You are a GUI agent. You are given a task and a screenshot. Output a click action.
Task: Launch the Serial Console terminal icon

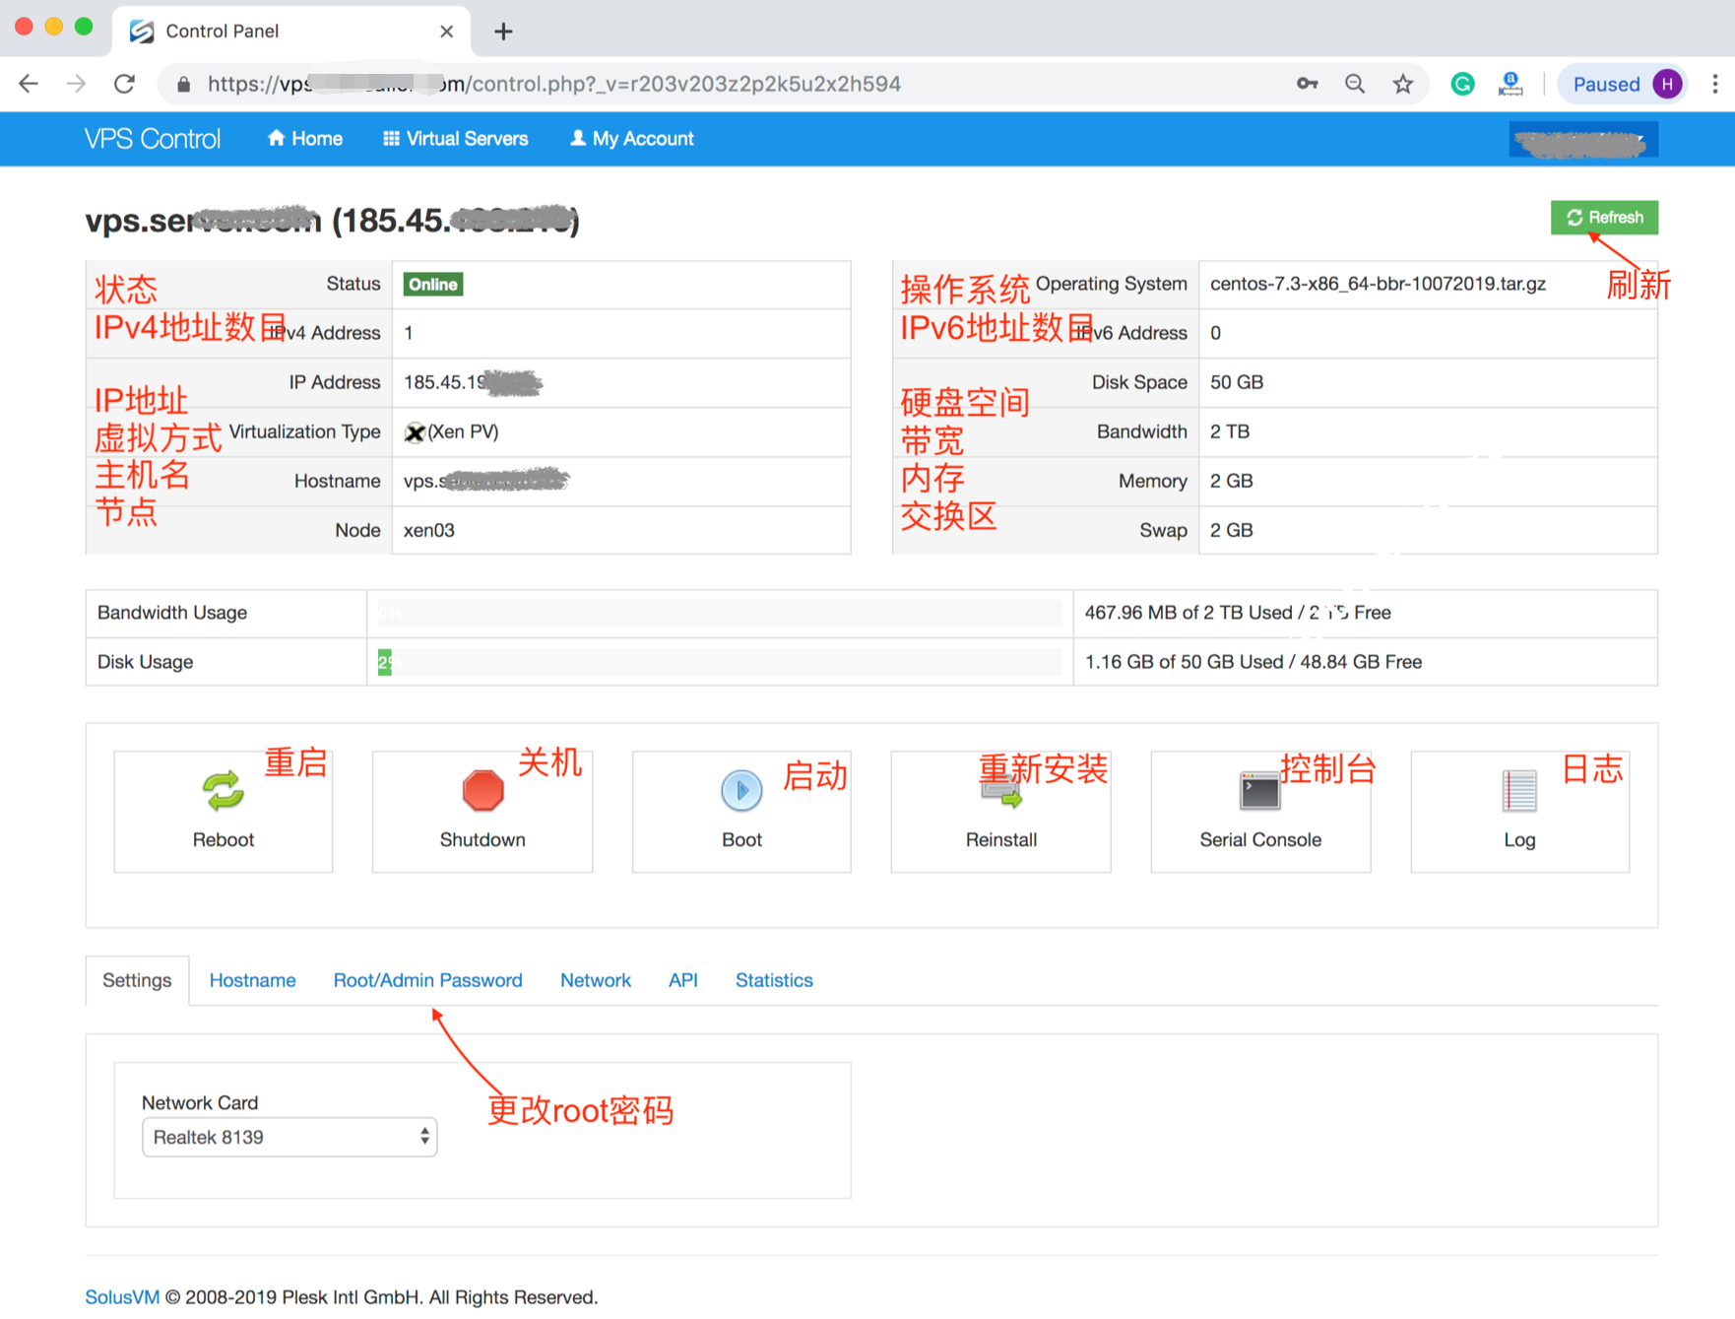pyautogui.click(x=1259, y=791)
